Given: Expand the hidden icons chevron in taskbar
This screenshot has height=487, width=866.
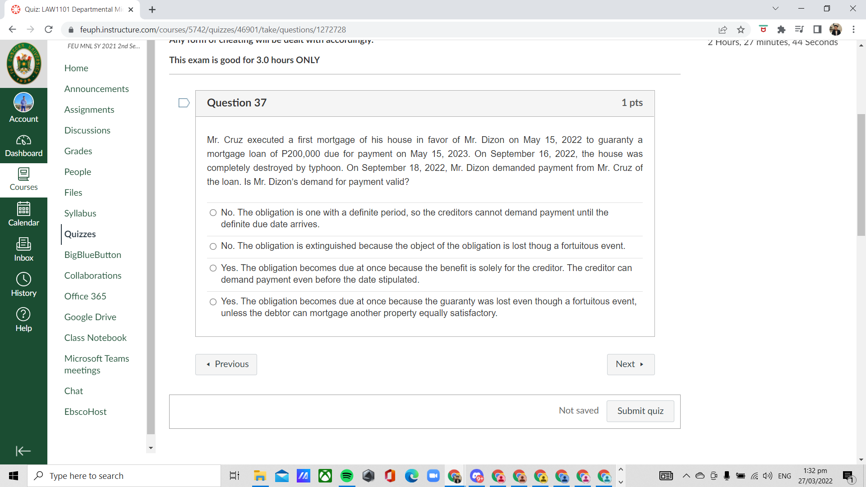Looking at the screenshot, I should [686, 476].
